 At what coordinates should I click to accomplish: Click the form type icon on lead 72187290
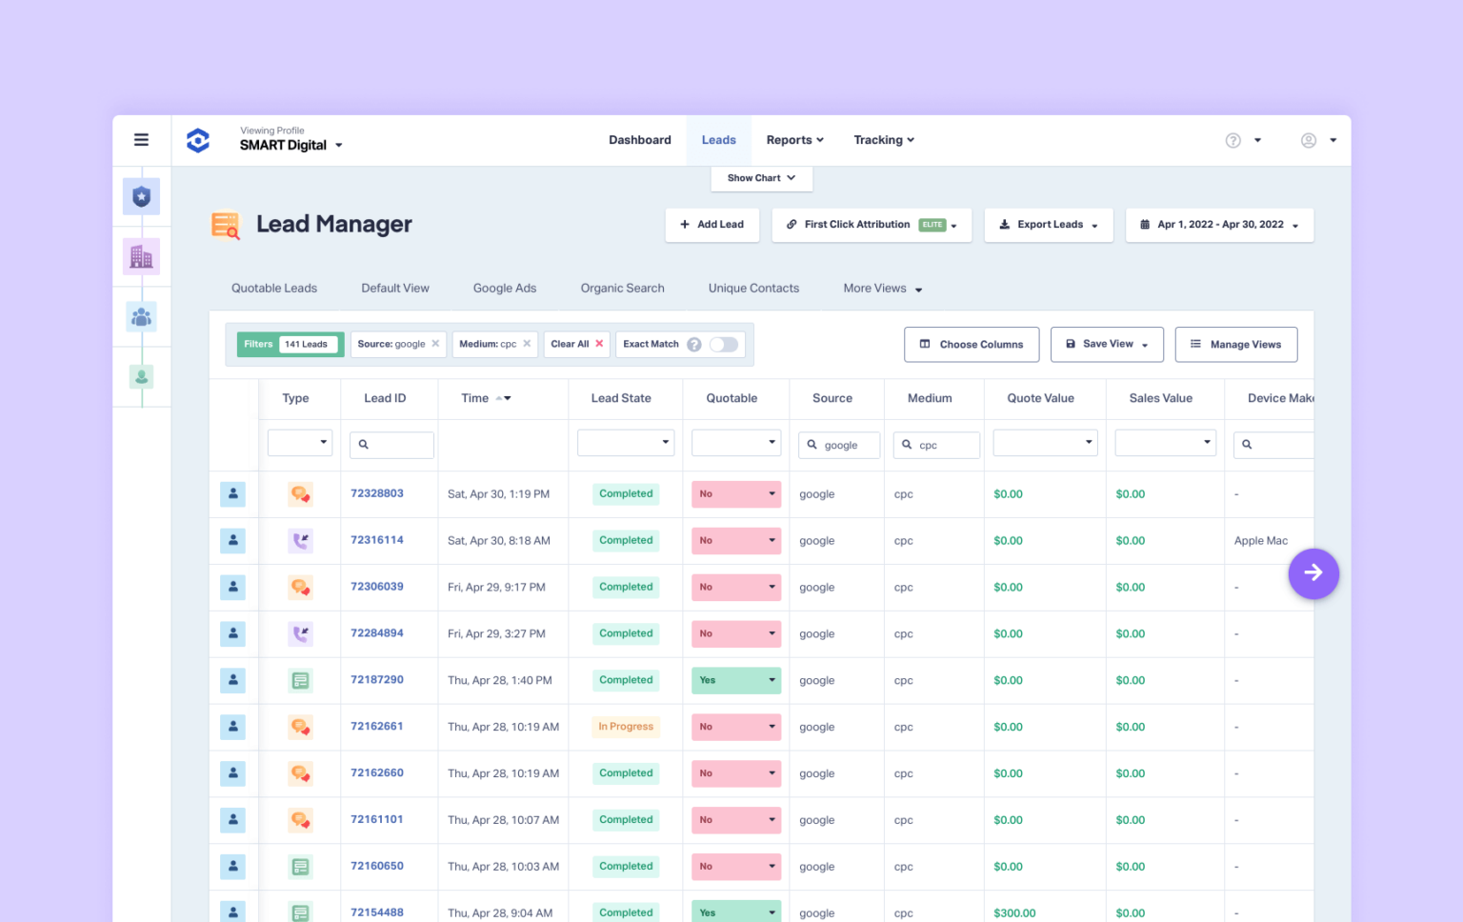click(x=300, y=680)
